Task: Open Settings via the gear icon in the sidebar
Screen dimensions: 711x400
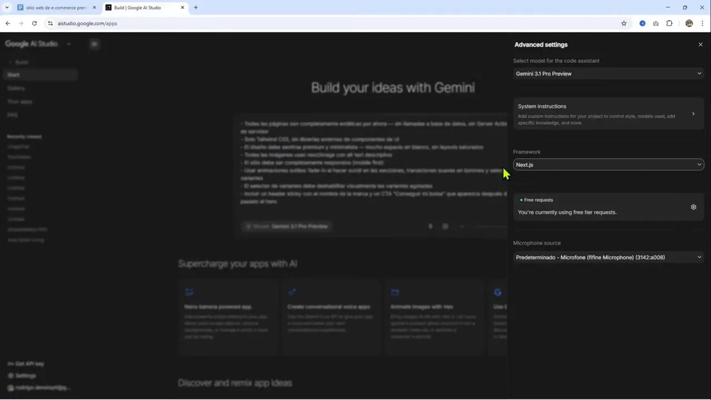Action: tap(12, 376)
